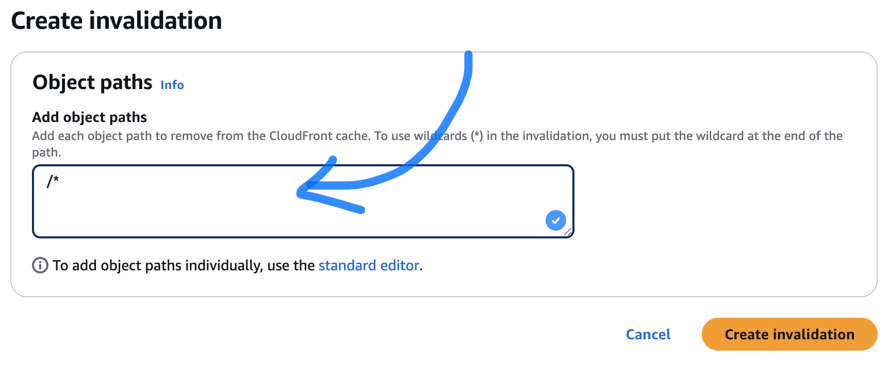The image size is (889, 380).
Task: Open the standard editor link
Action: tap(369, 265)
